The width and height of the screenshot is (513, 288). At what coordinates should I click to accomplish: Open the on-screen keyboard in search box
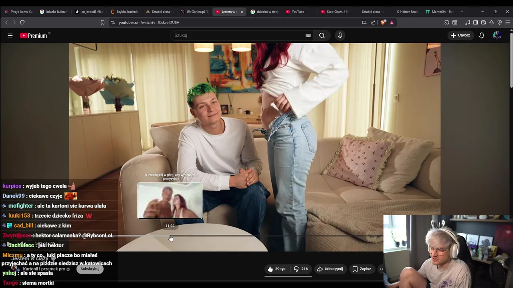coord(308,36)
